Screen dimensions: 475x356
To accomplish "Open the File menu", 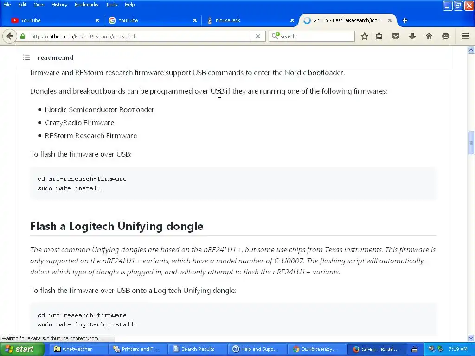I will coord(7,5).
